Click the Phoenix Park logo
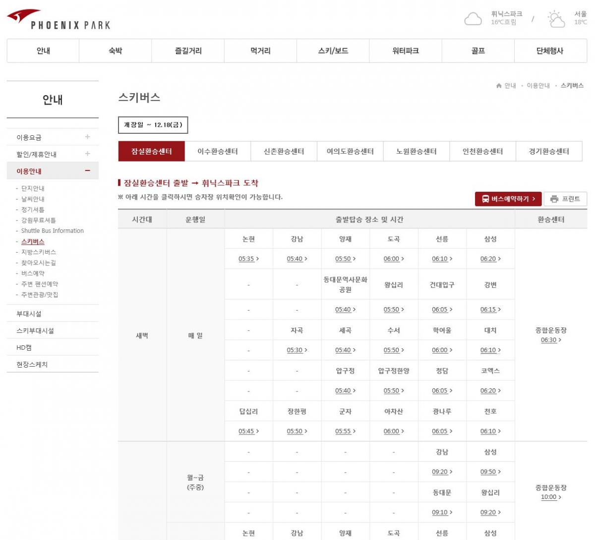The image size is (595, 540). 59,20
